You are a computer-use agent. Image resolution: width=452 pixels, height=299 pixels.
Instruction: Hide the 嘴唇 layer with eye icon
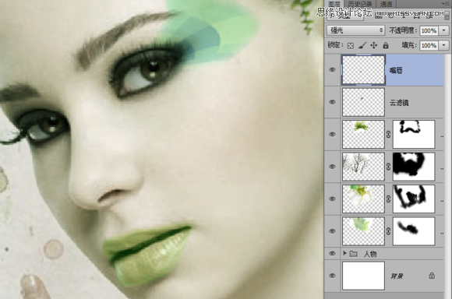pos(332,70)
